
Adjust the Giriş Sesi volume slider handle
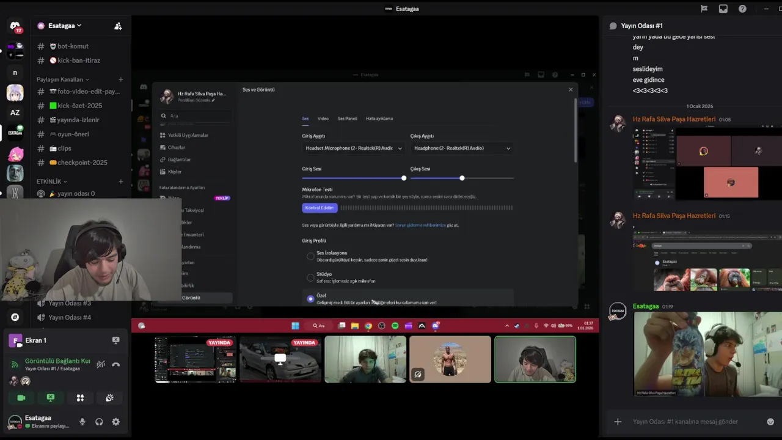click(404, 178)
